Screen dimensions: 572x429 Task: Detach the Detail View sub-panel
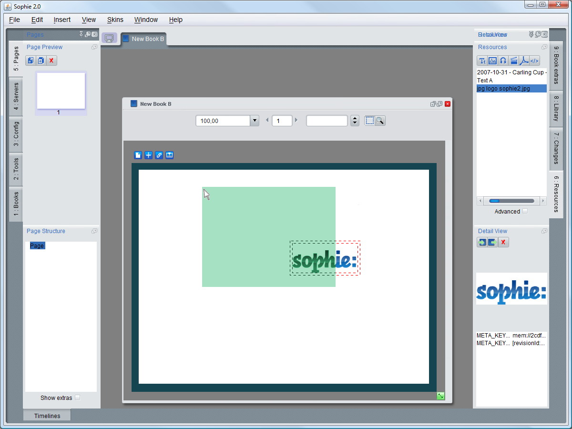coord(544,231)
